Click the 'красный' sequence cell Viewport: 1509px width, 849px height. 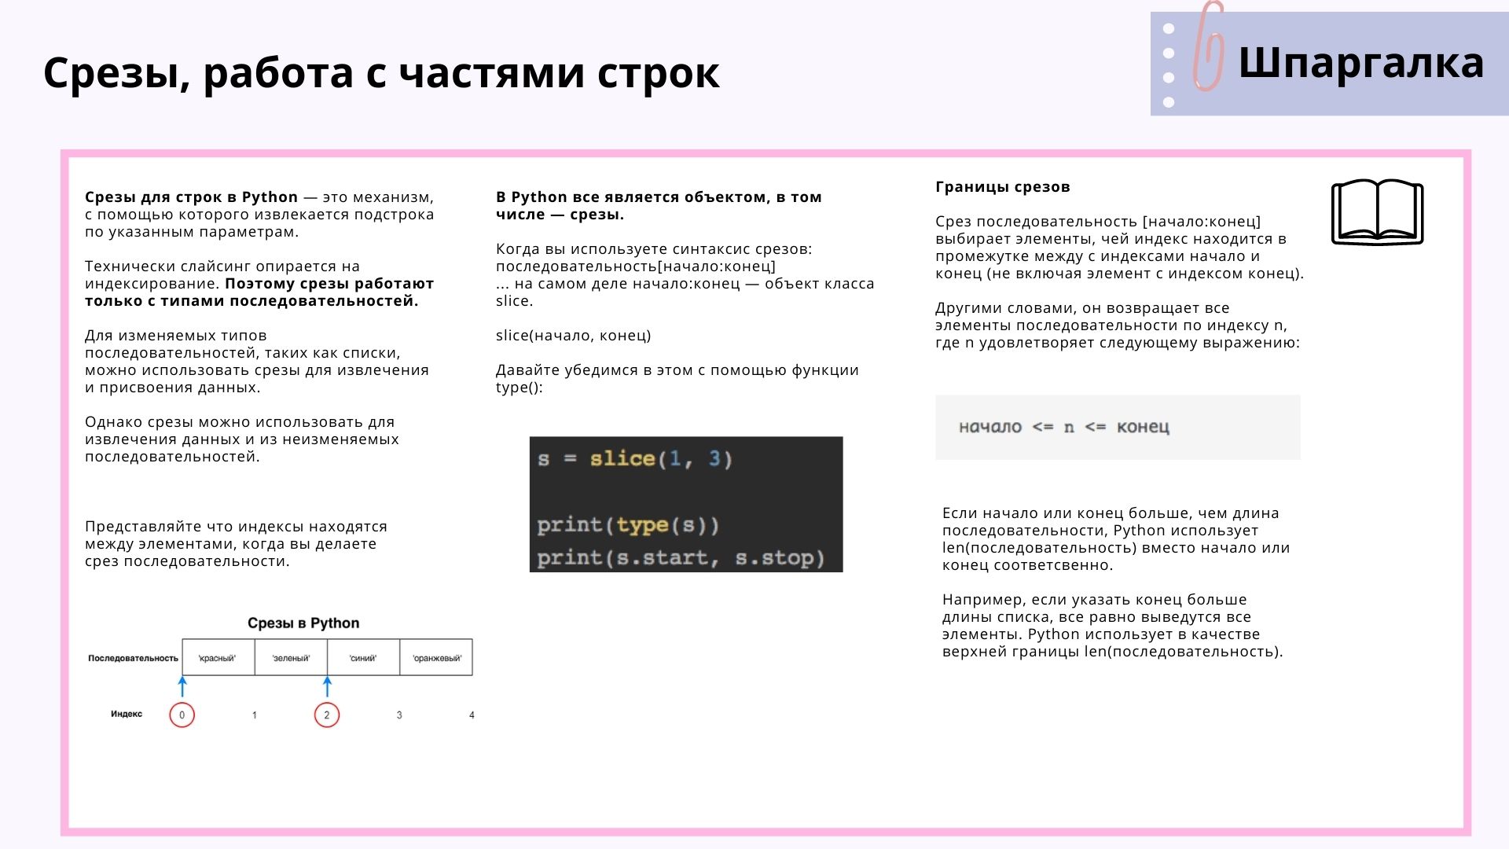pyautogui.click(x=218, y=658)
